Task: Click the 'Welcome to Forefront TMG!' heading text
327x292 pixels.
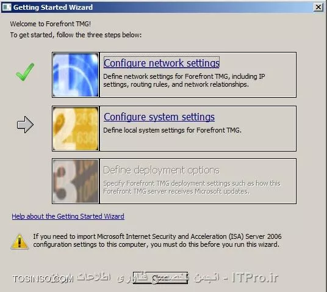Action: pos(51,24)
